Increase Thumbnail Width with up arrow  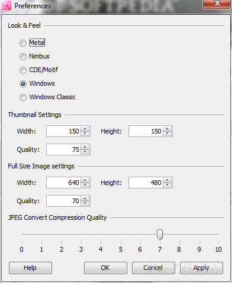coord(85,129)
